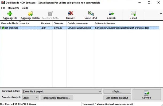Open the File menu
This screenshot has width=163, height=106.
pos(3,8)
